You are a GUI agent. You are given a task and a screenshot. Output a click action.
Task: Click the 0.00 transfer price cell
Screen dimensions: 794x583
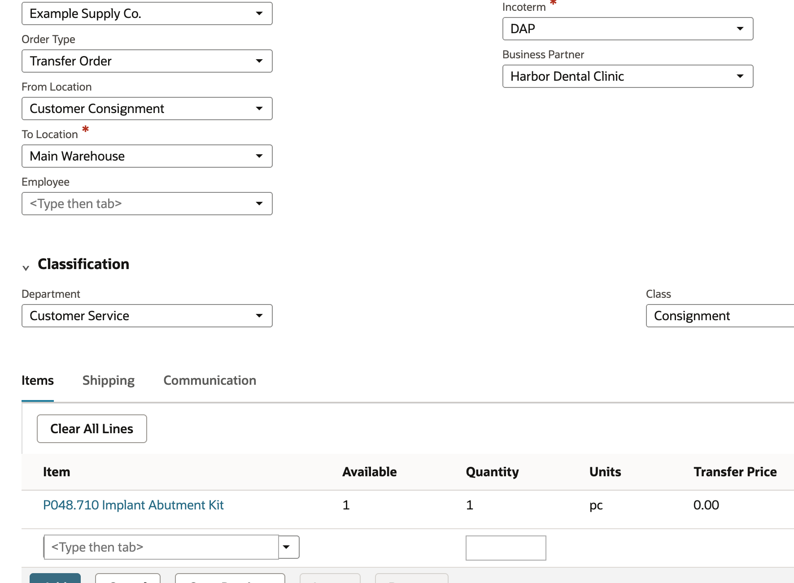(x=707, y=505)
